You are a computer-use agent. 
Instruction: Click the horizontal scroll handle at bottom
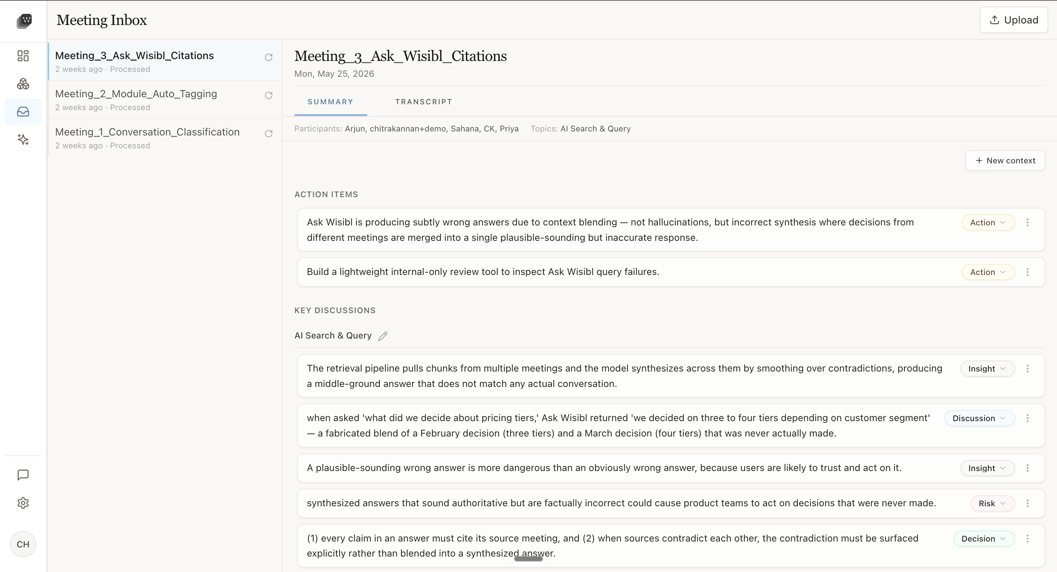(x=528, y=559)
